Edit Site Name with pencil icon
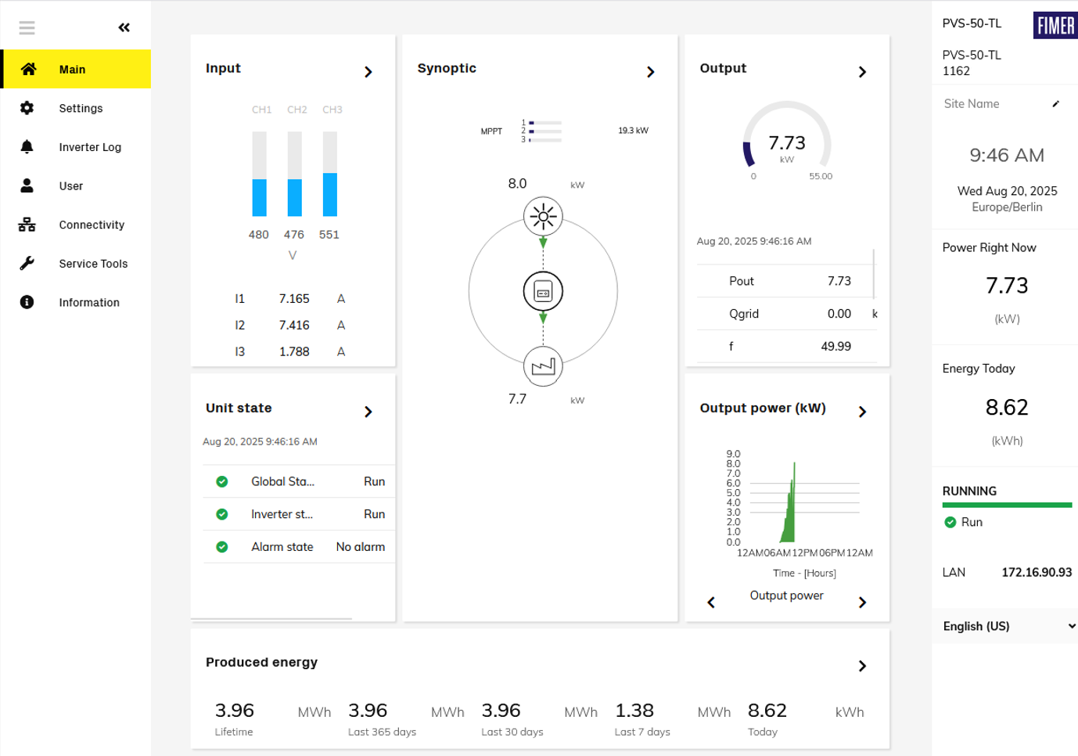 click(1055, 104)
